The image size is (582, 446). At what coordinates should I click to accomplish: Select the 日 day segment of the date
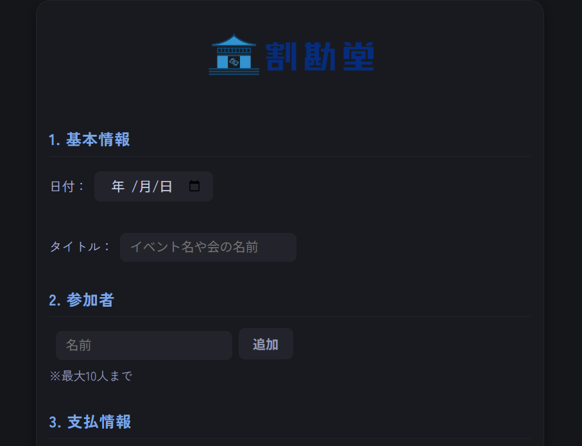click(x=166, y=187)
